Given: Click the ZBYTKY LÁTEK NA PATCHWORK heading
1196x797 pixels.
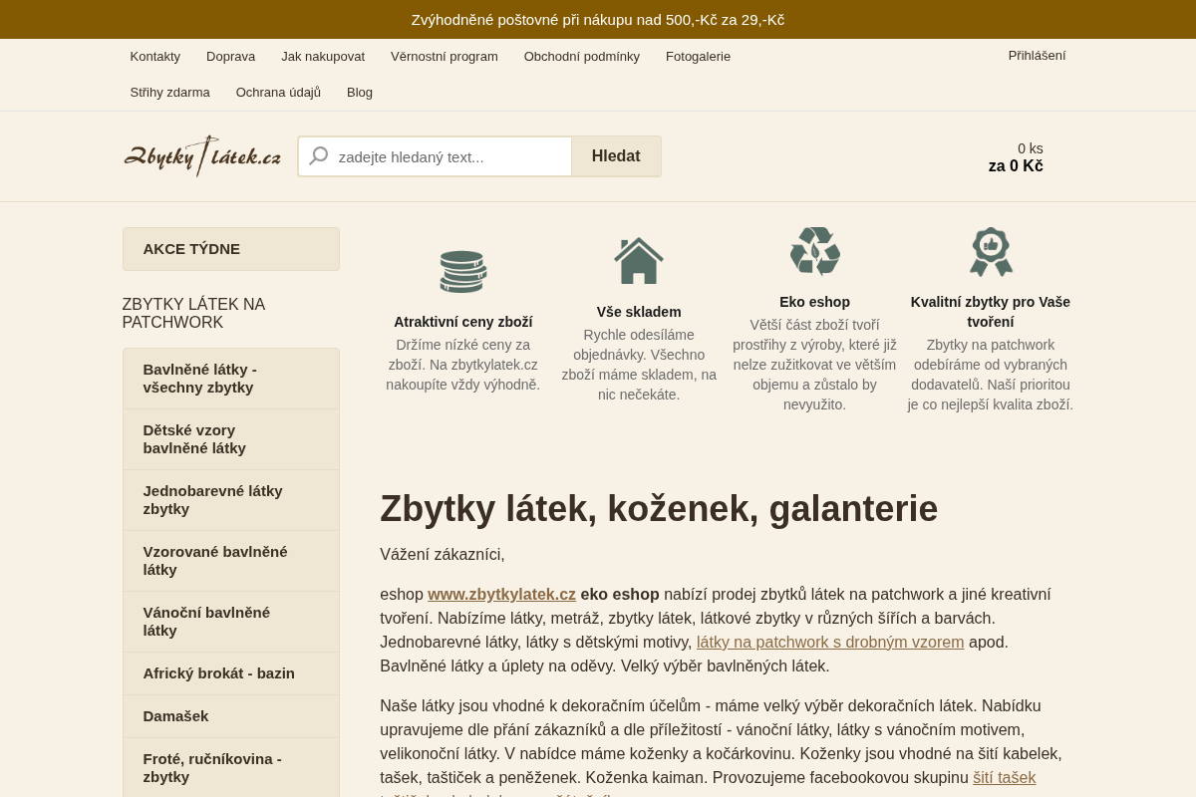Looking at the screenshot, I should click(x=194, y=314).
